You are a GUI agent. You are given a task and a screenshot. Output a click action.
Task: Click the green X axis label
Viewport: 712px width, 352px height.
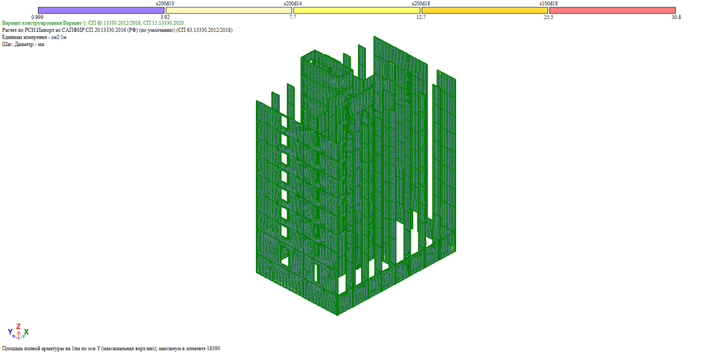[26, 332]
